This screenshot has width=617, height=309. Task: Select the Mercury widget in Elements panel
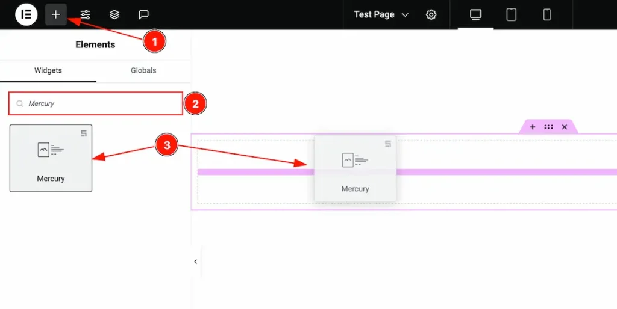click(51, 158)
